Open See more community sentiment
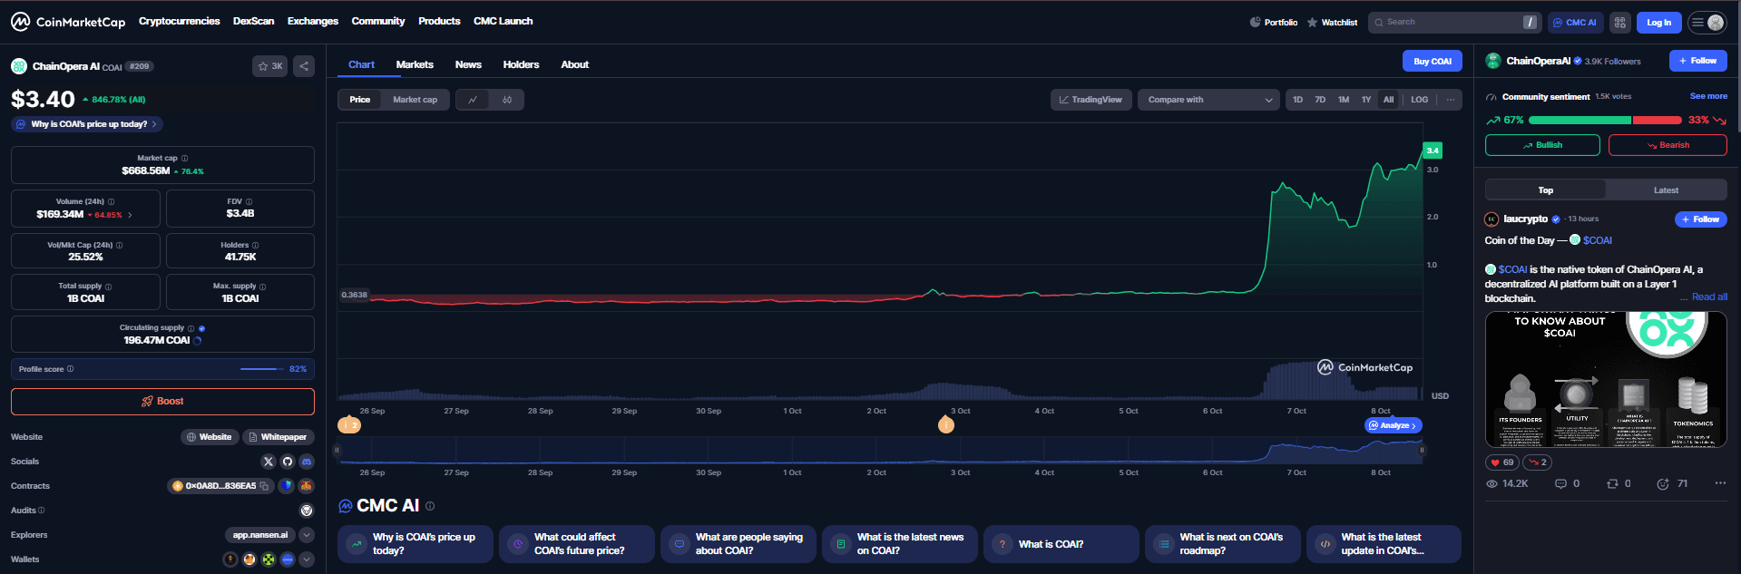This screenshot has height=574, width=1741. pos(1708,96)
